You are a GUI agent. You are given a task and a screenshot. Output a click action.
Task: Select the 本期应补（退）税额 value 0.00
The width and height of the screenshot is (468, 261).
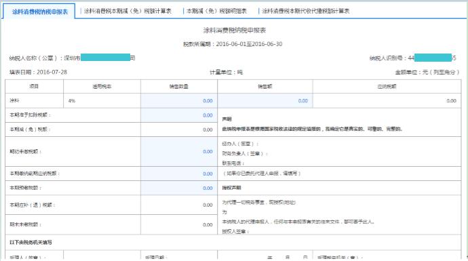(208, 205)
